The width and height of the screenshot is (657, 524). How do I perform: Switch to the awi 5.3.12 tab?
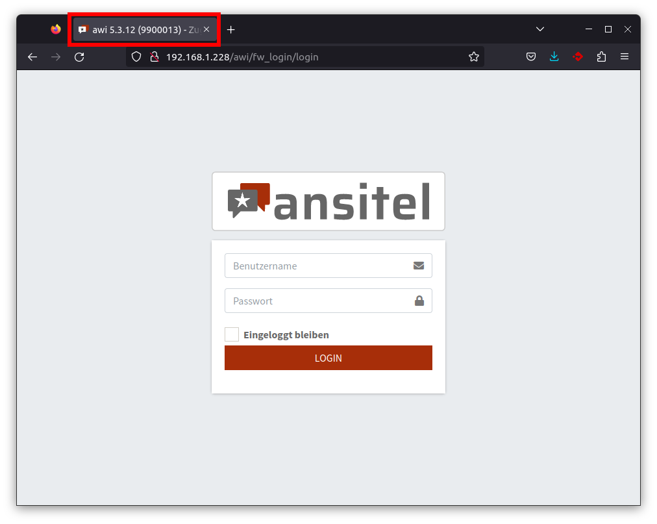click(x=140, y=30)
